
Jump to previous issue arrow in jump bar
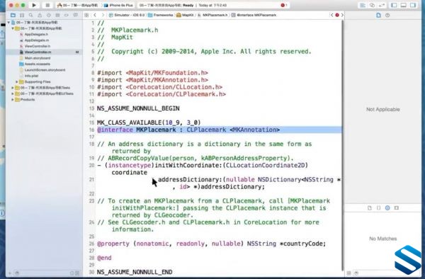click(x=331, y=15)
